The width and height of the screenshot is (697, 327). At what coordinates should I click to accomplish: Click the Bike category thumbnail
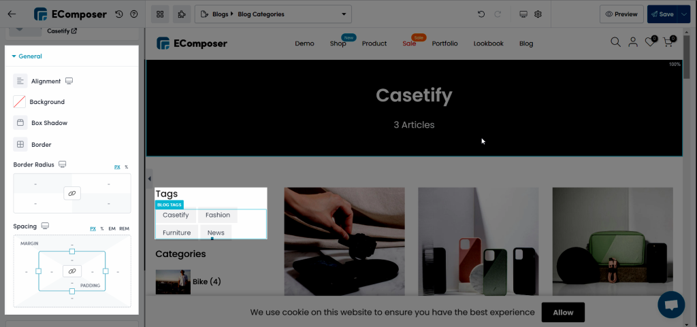coord(173,281)
